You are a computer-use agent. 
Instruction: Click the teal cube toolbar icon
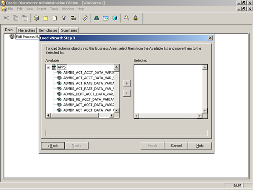115,18
